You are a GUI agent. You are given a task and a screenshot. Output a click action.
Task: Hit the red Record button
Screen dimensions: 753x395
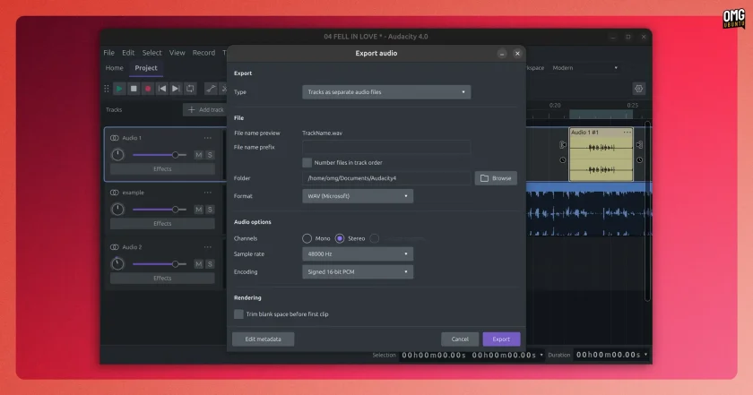click(148, 89)
